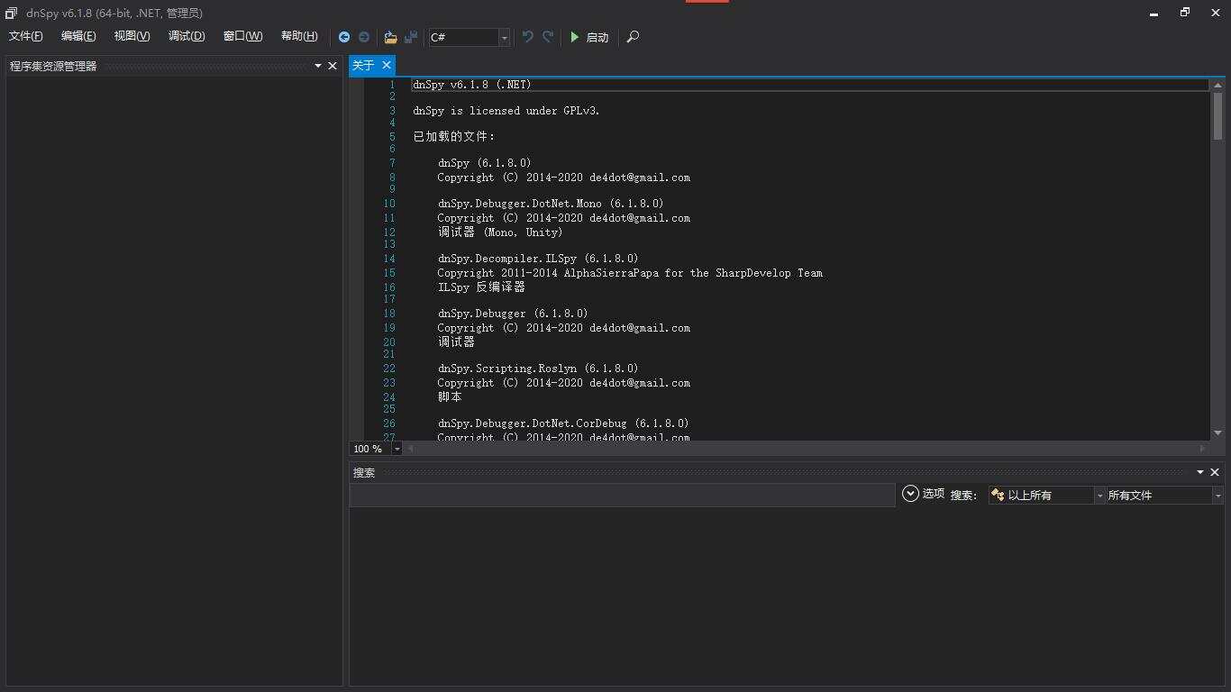Open the 100% zoom level dropdown
The height and width of the screenshot is (692, 1231).
[397, 448]
